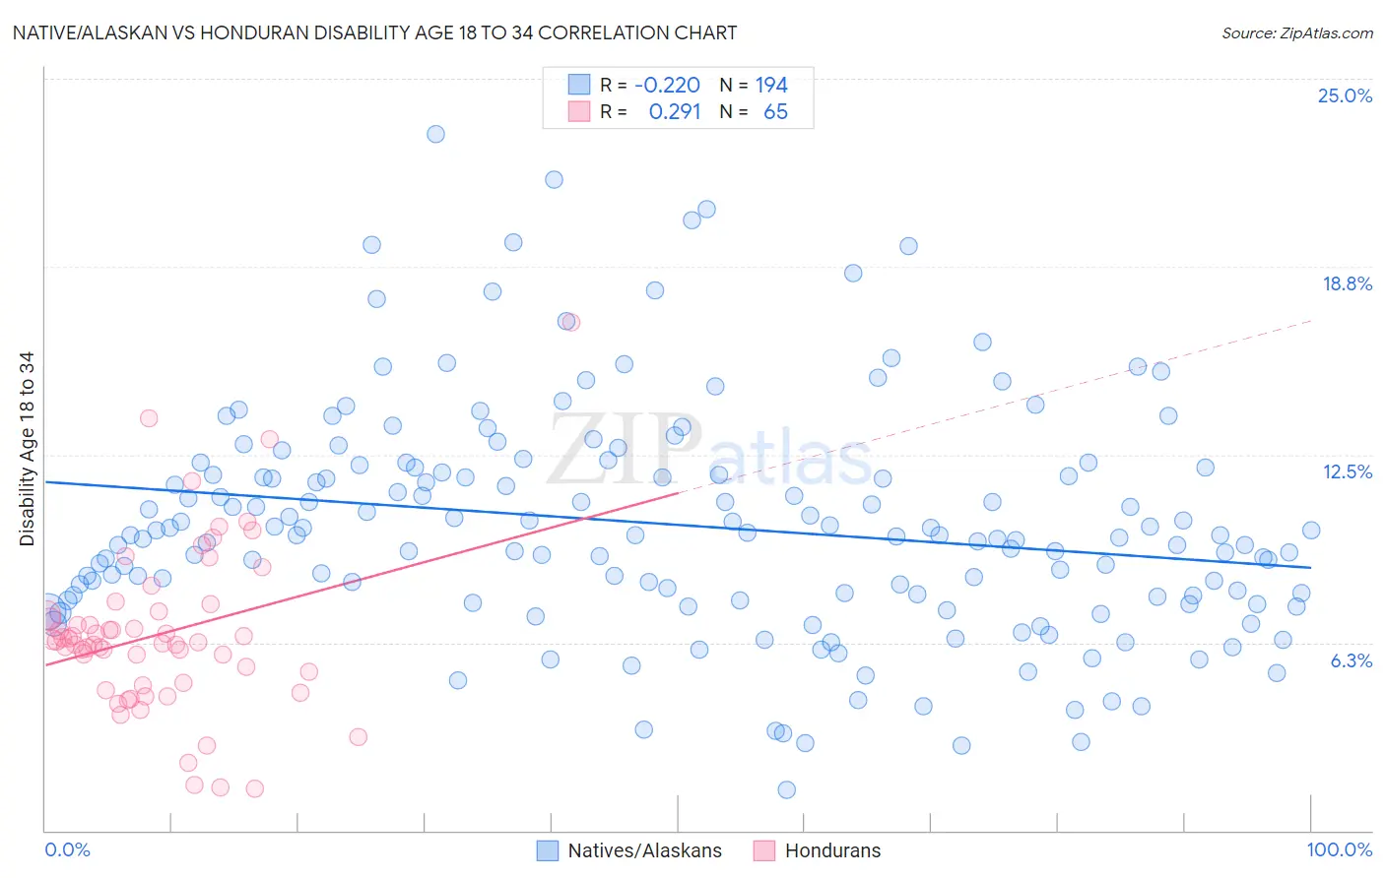
Task: Click the Disability Age 18 to 34 axis title
Action: click(x=27, y=449)
